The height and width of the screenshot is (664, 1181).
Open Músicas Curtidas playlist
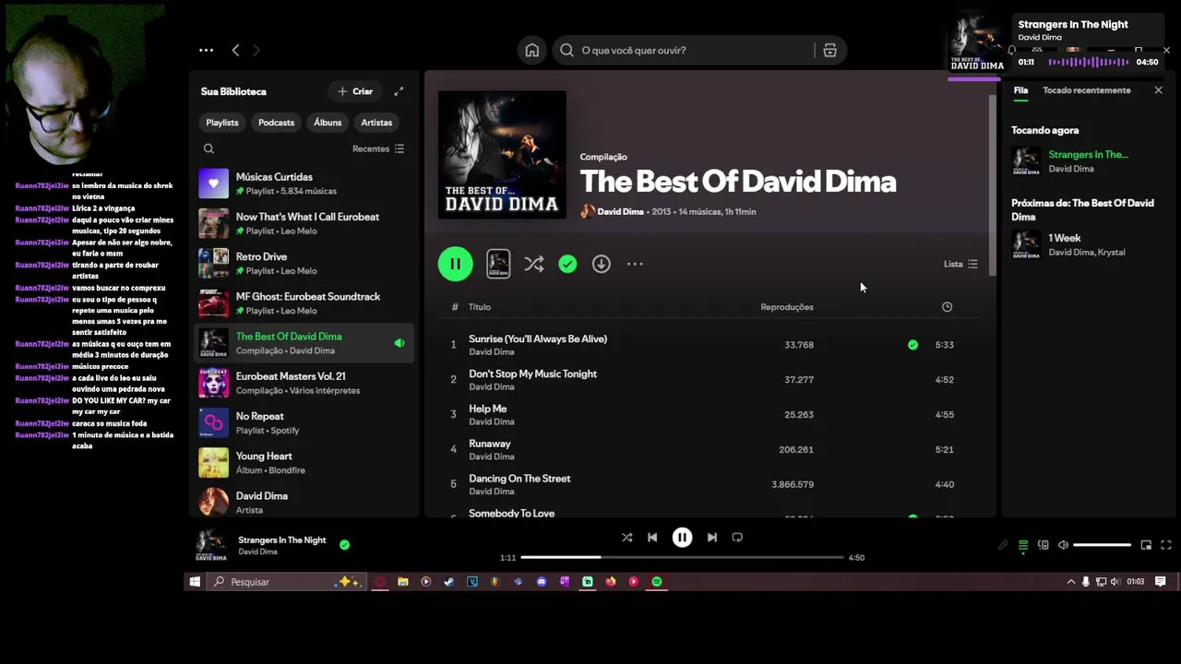click(x=304, y=184)
